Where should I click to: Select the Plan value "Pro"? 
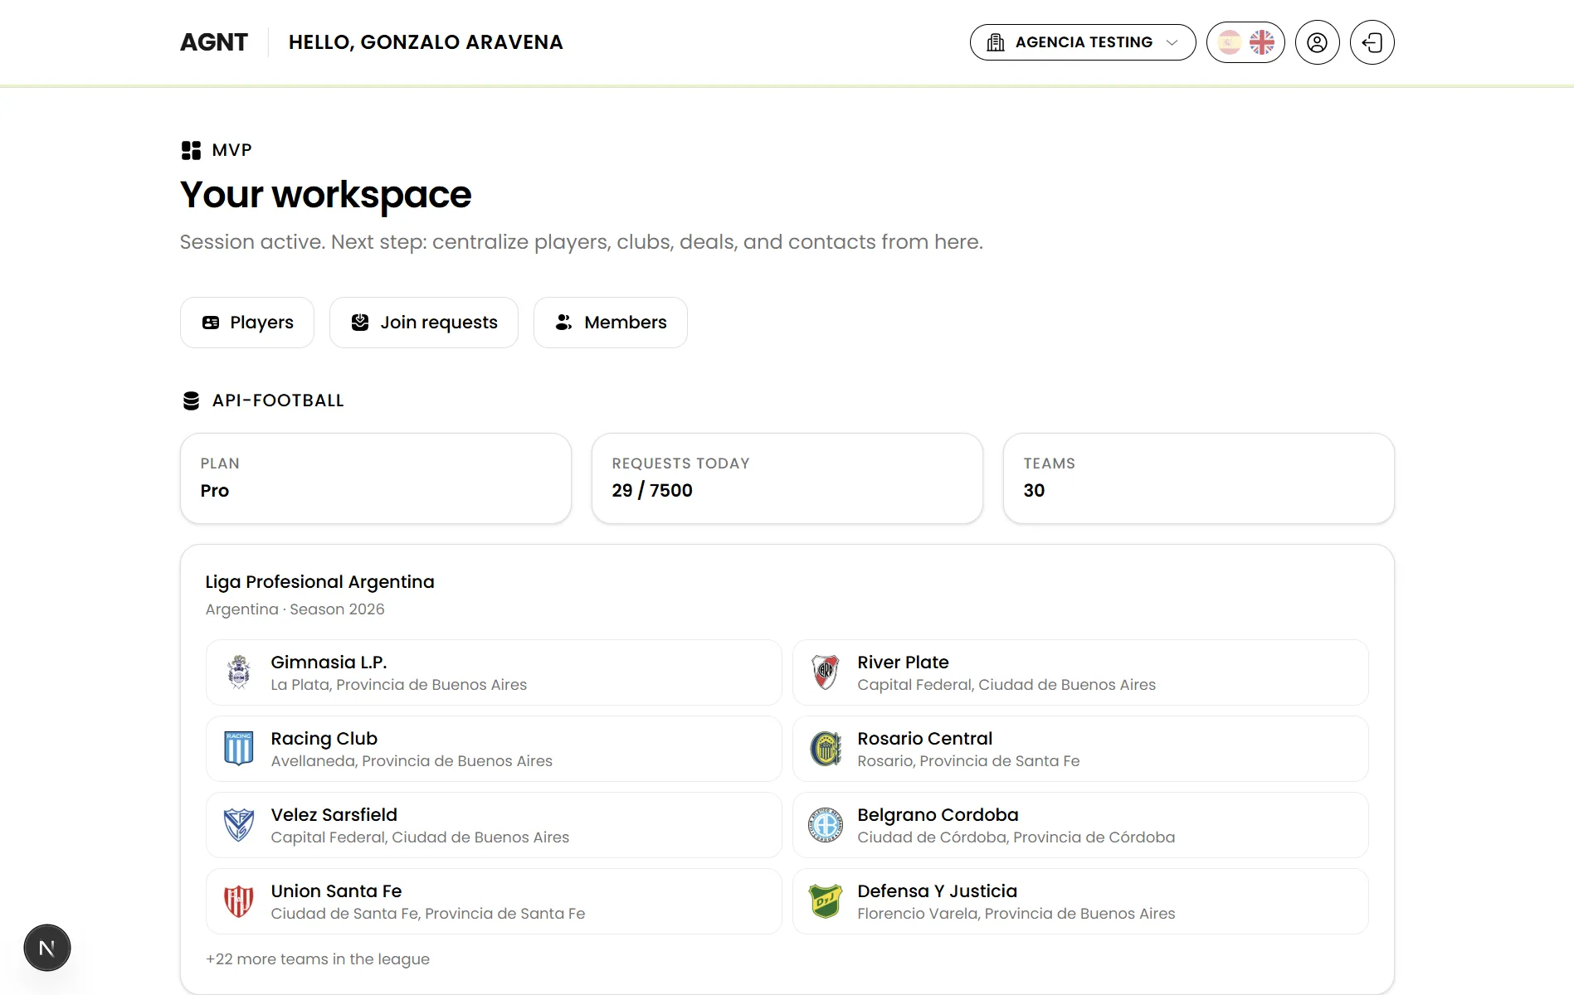click(215, 490)
